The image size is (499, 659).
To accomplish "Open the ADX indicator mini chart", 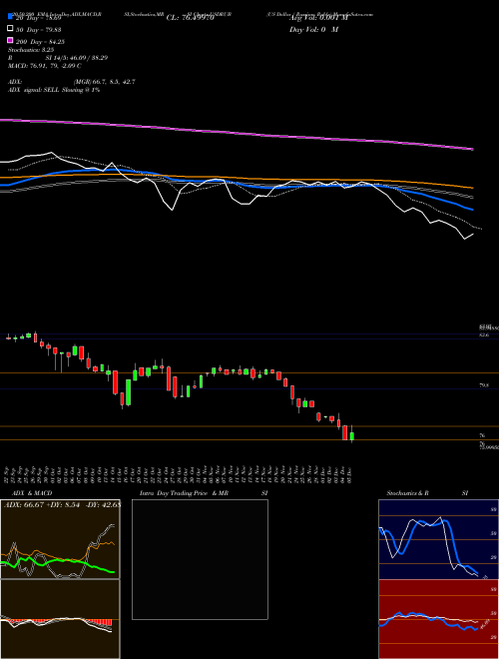I will click(x=60, y=539).
